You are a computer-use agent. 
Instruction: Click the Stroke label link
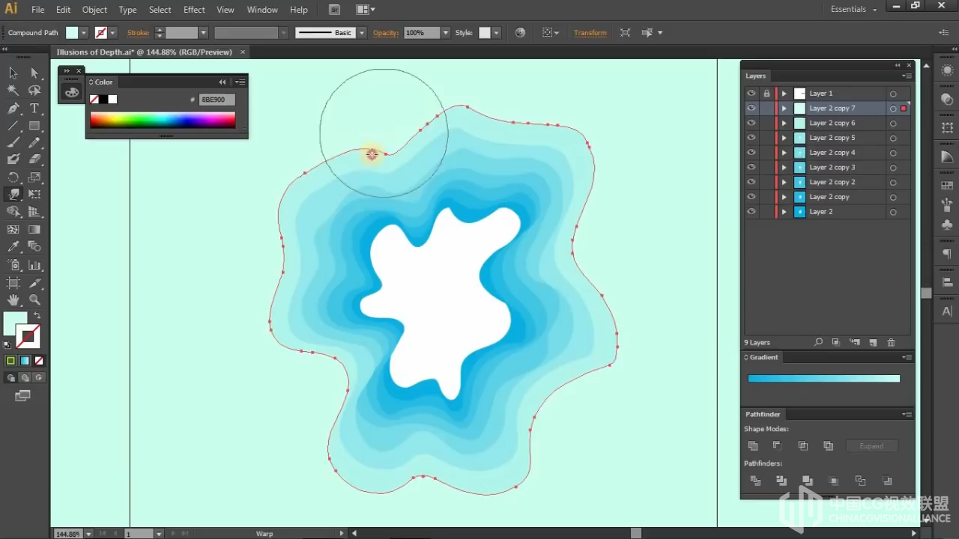coord(138,33)
